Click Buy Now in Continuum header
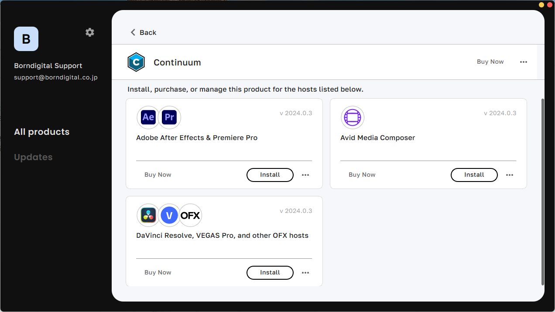Image resolution: width=555 pixels, height=312 pixels. 490,62
